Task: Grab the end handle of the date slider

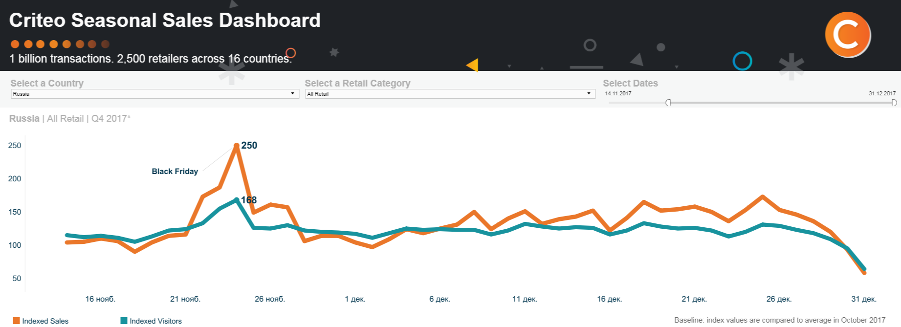Action: (894, 103)
